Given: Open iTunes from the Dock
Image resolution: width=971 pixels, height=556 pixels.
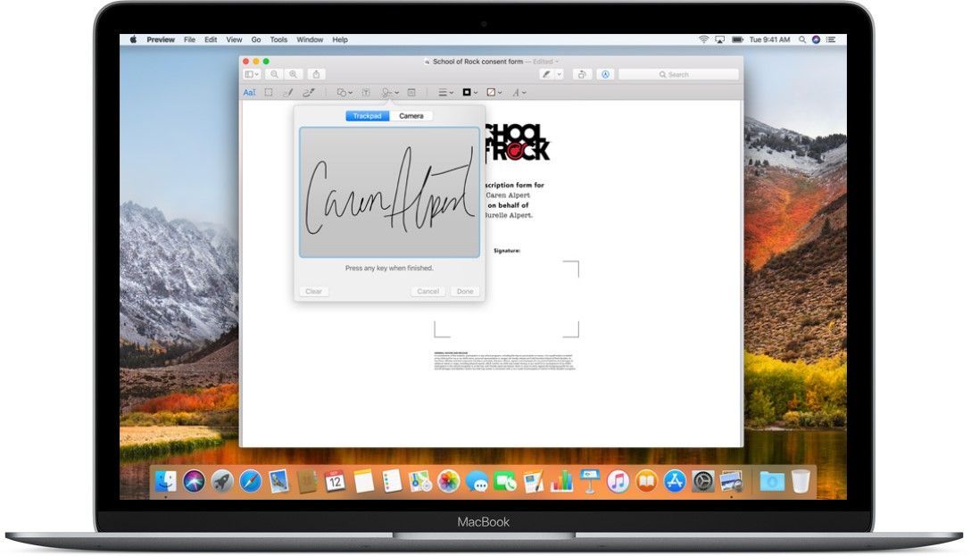Looking at the screenshot, I should 618,480.
